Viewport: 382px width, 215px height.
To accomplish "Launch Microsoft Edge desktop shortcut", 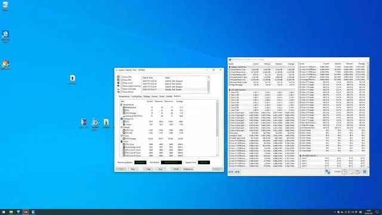I will (x=5, y=36).
